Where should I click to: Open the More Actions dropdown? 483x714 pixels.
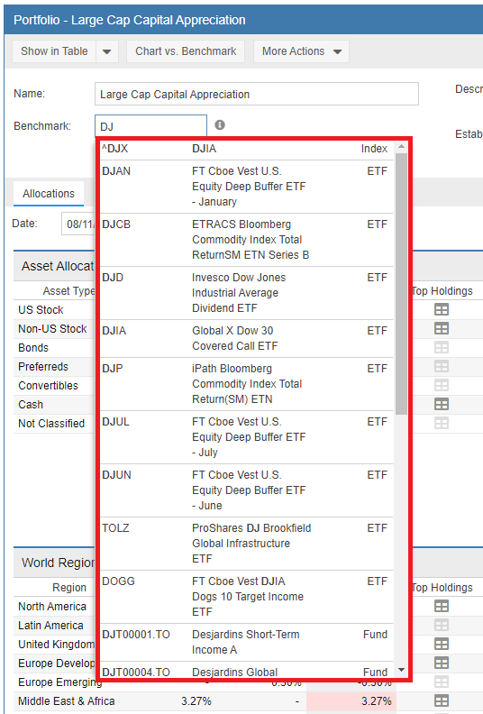301,51
